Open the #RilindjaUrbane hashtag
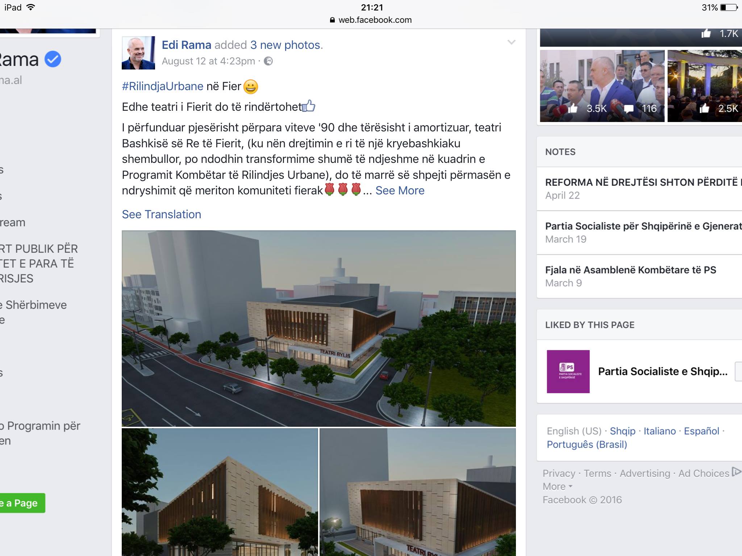Screen dimensions: 742x556 [x=162, y=86]
